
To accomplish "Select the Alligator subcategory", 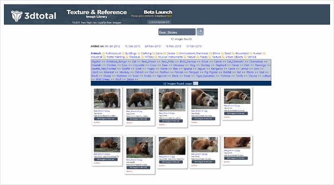I will pyautogui.click(x=96, y=61).
